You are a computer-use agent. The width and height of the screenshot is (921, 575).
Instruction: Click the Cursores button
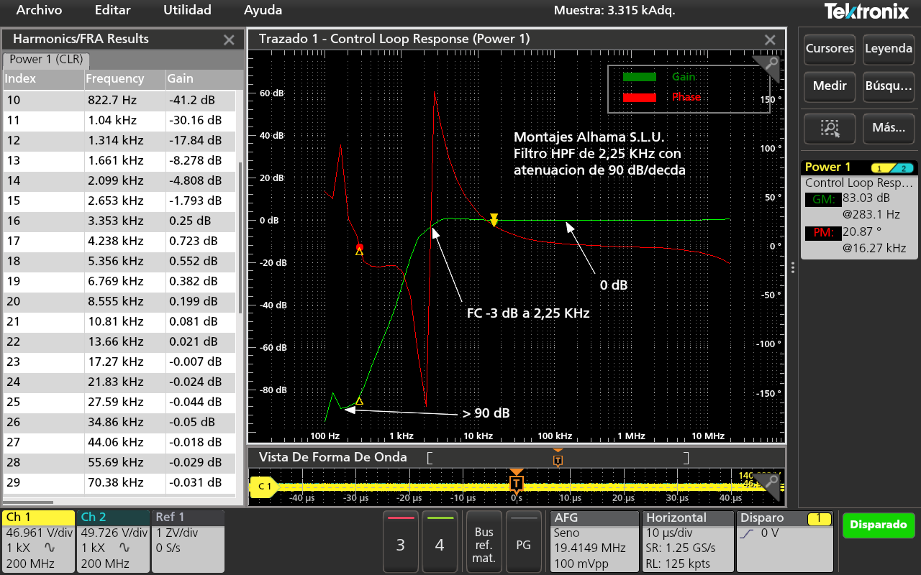pyautogui.click(x=830, y=49)
